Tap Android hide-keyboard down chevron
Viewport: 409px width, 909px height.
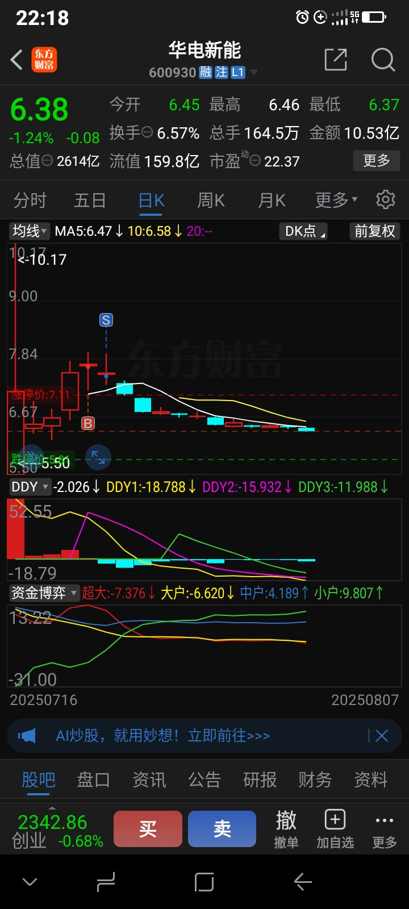coord(30,882)
